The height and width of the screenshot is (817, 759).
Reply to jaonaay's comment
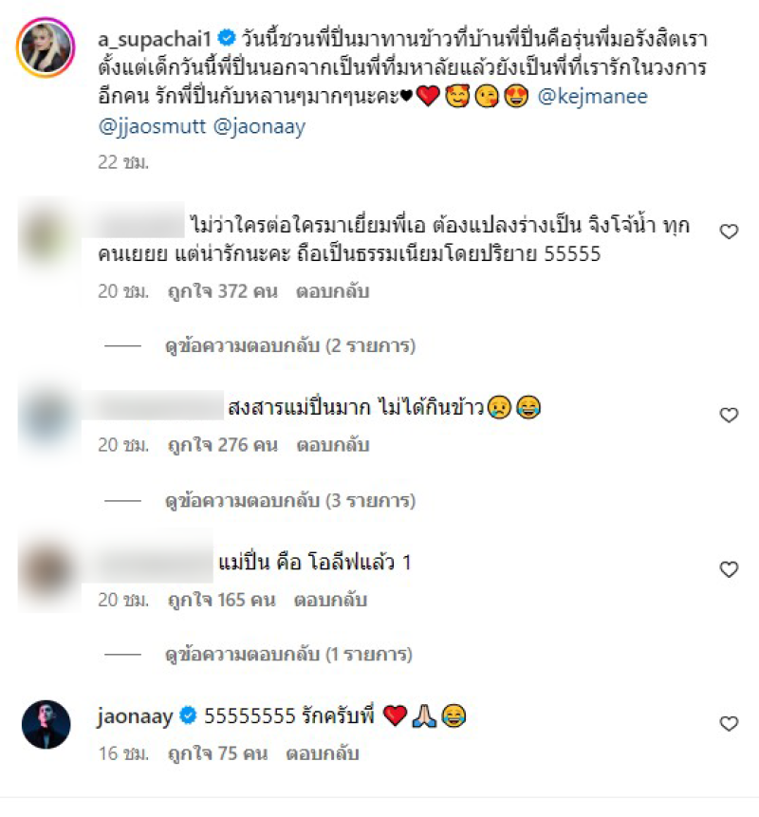pyautogui.click(x=322, y=754)
